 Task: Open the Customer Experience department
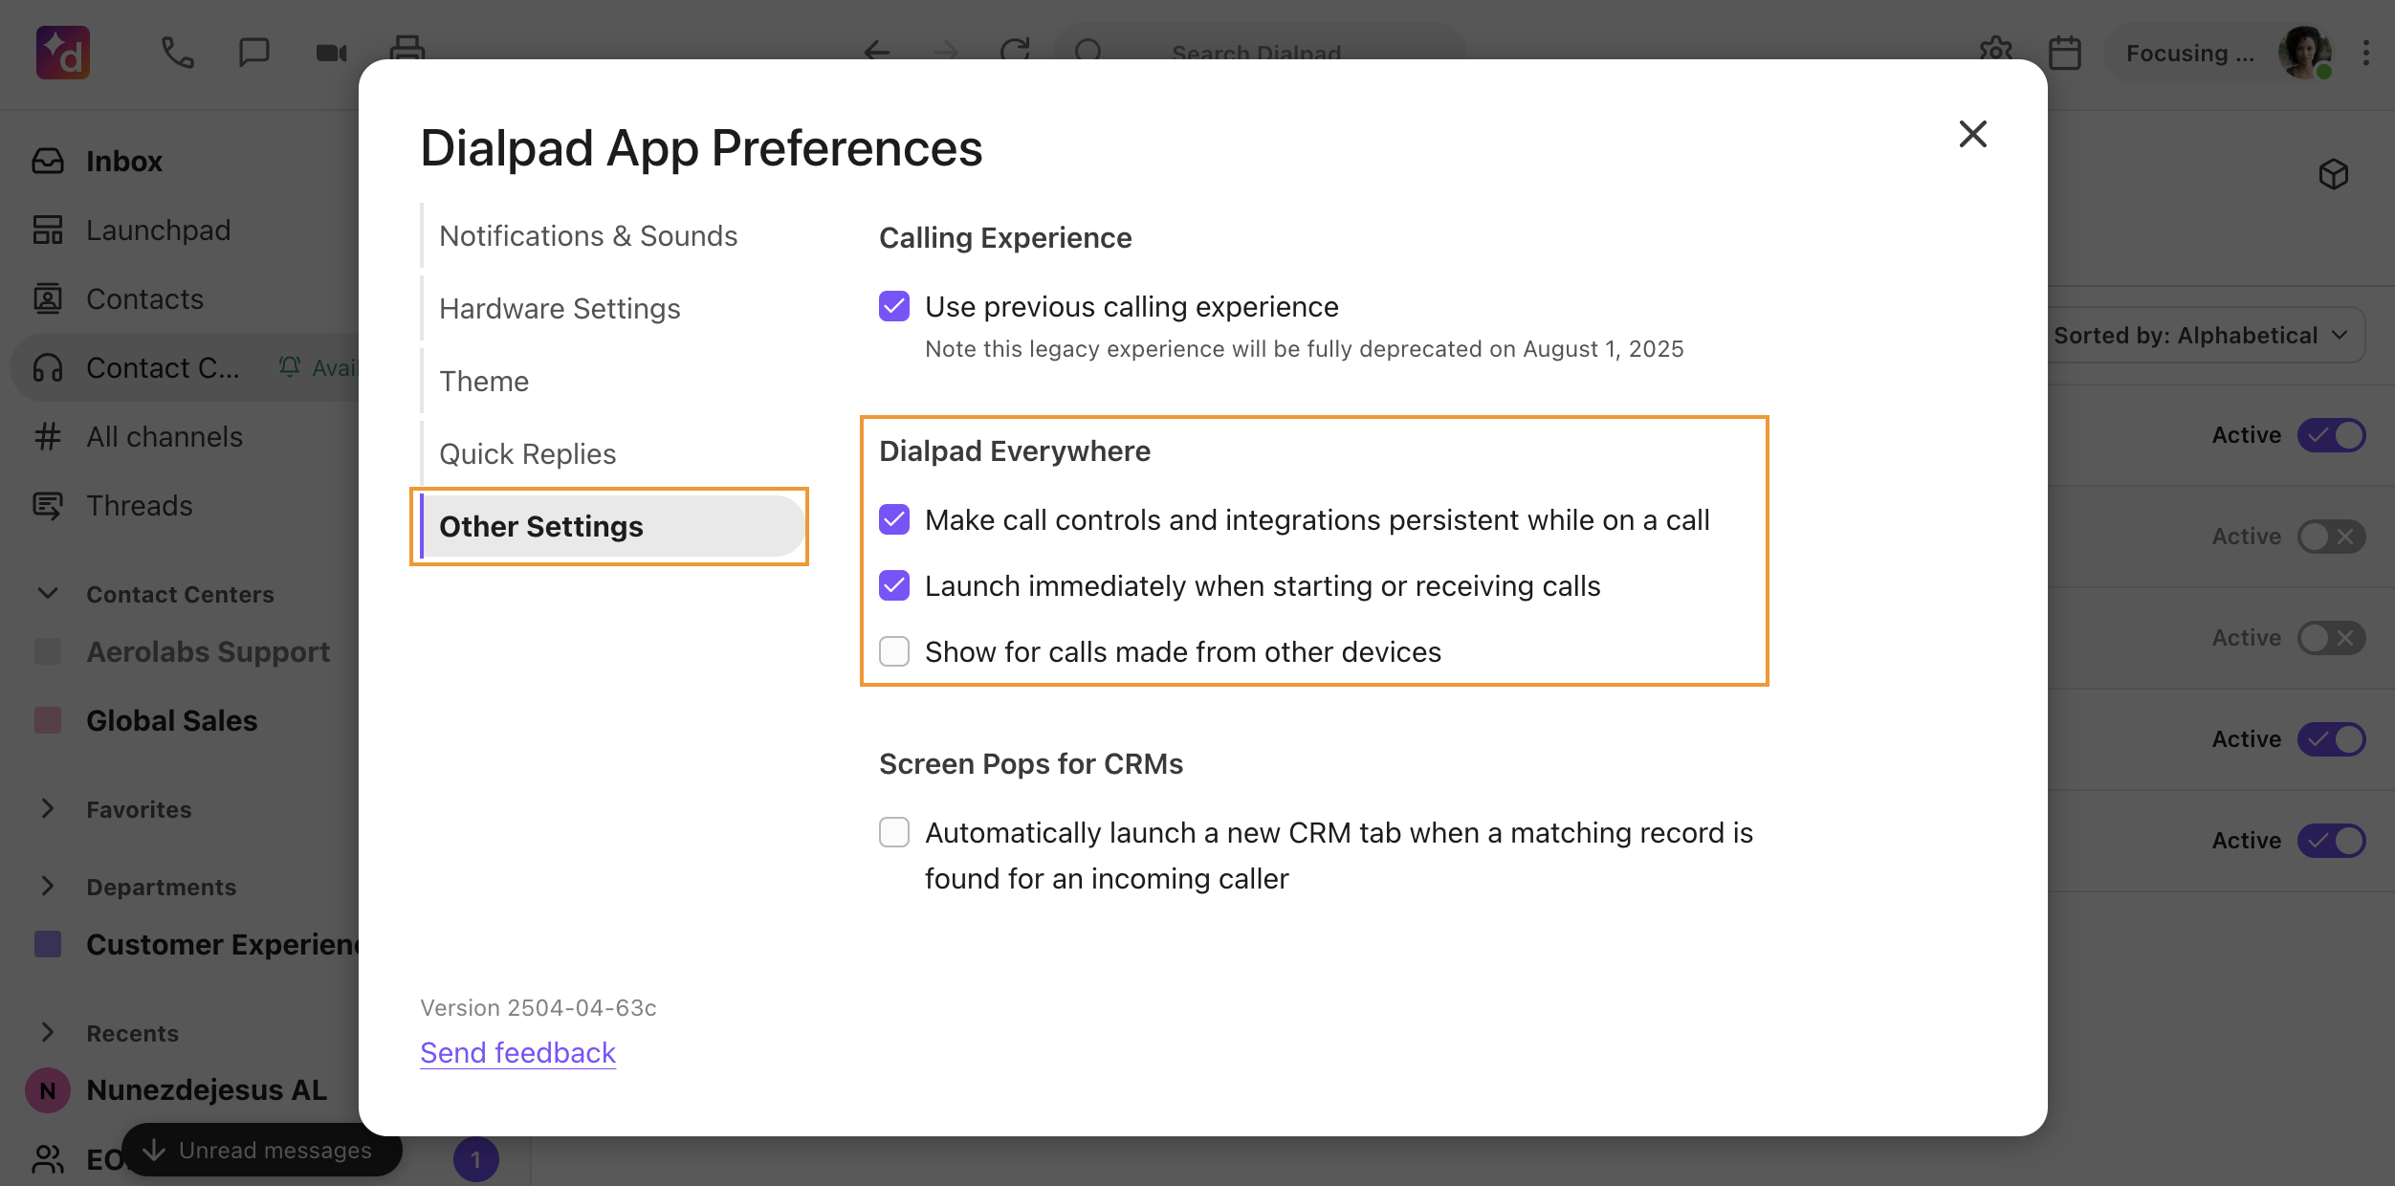[222, 944]
